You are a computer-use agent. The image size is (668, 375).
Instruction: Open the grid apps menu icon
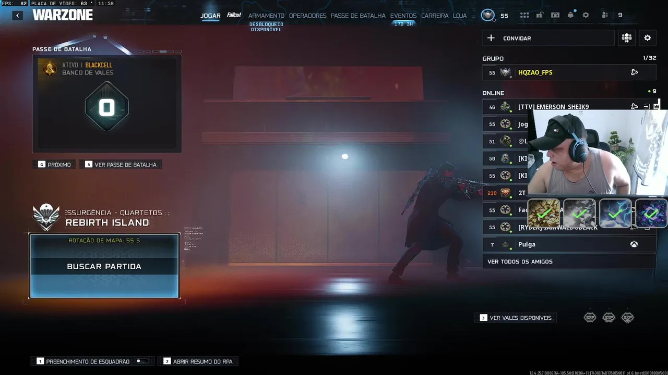click(x=524, y=15)
